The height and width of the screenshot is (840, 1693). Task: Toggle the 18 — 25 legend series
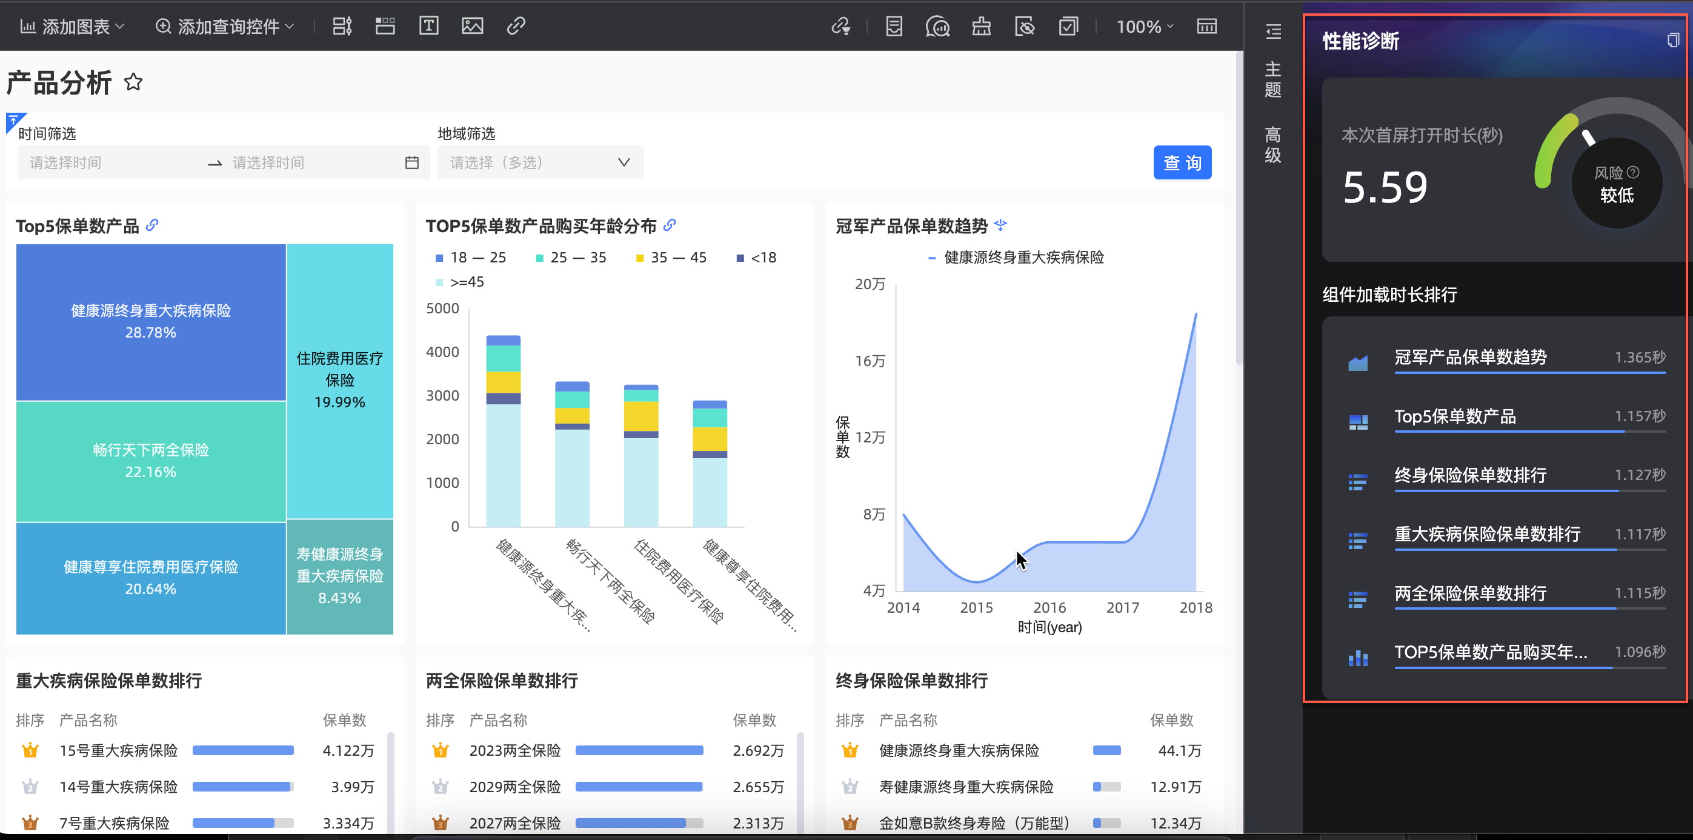471,258
